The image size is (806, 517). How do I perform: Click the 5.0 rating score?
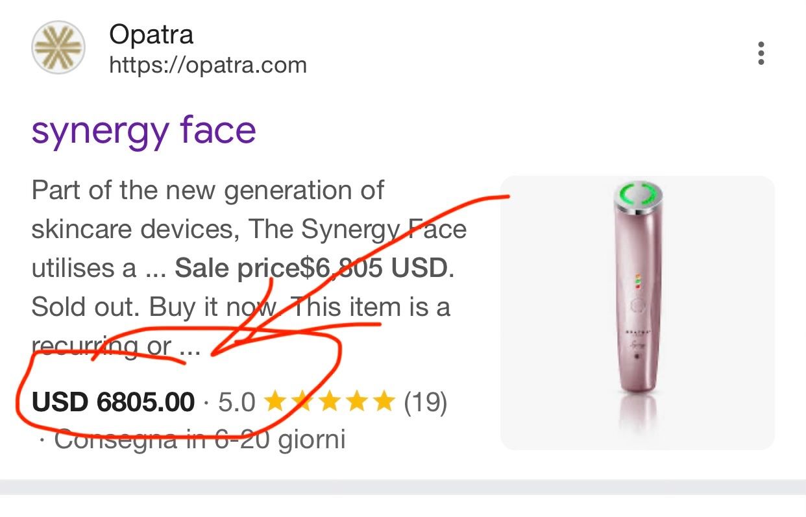237,403
